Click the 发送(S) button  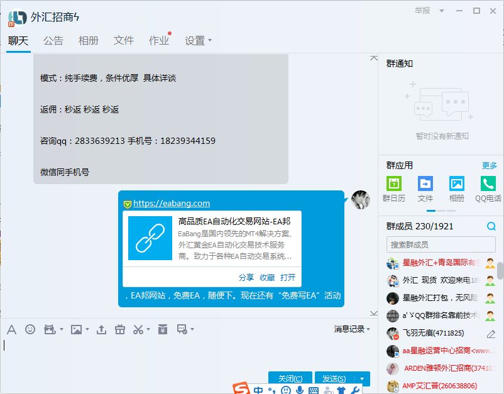point(334,378)
